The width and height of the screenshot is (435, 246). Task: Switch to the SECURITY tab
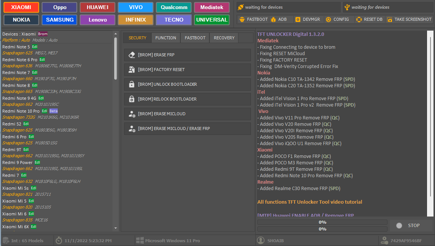tap(137, 37)
